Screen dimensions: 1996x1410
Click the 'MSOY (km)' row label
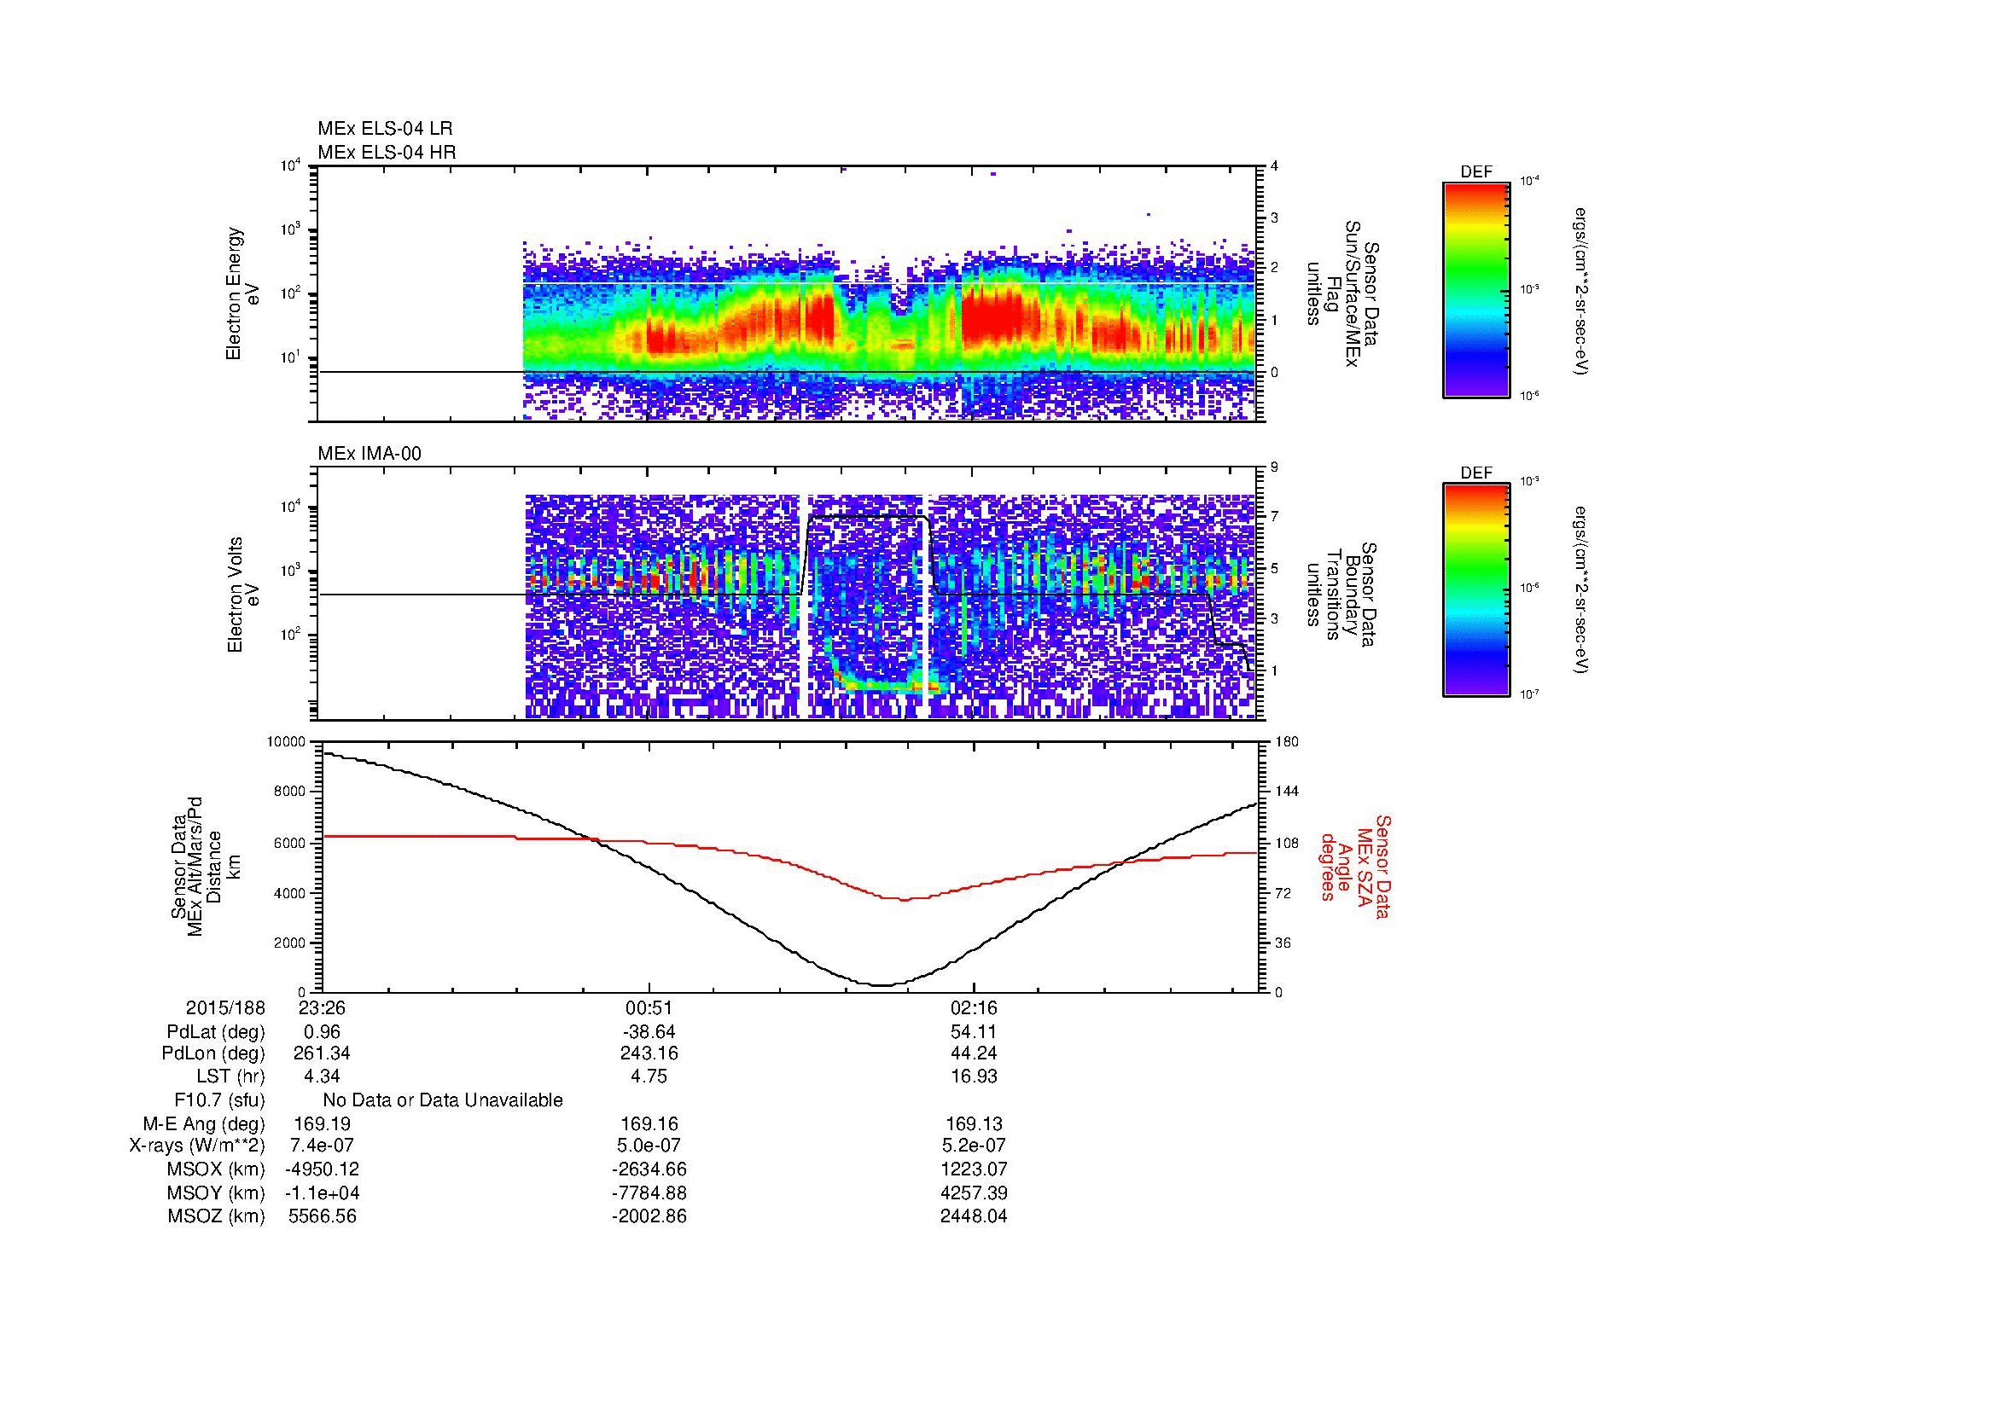point(216,1192)
